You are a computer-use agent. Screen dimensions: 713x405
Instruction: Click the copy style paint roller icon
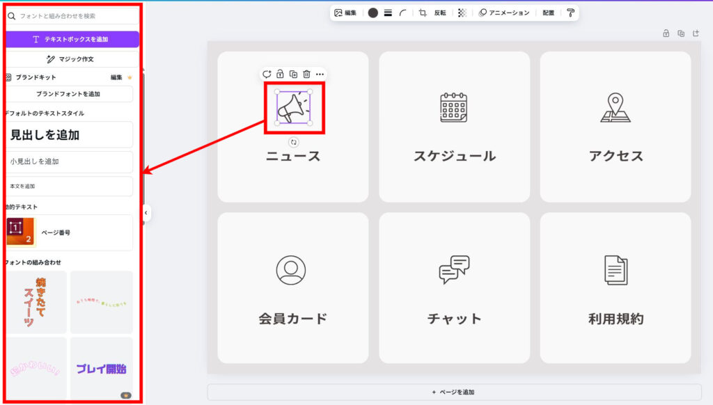[570, 13]
